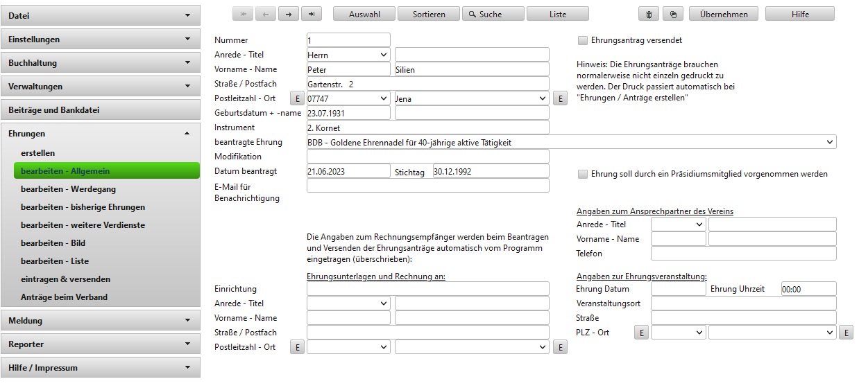This screenshot has width=859, height=388.
Task: Click the Hilfe button
Action: pyautogui.click(x=800, y=14)
